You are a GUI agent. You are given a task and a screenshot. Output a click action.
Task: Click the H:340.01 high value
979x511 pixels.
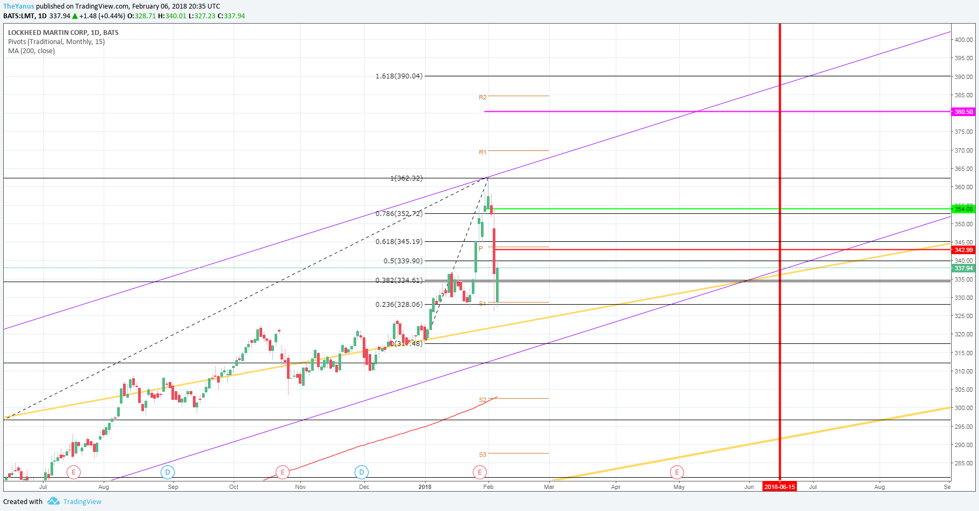(x=172, y=16)
